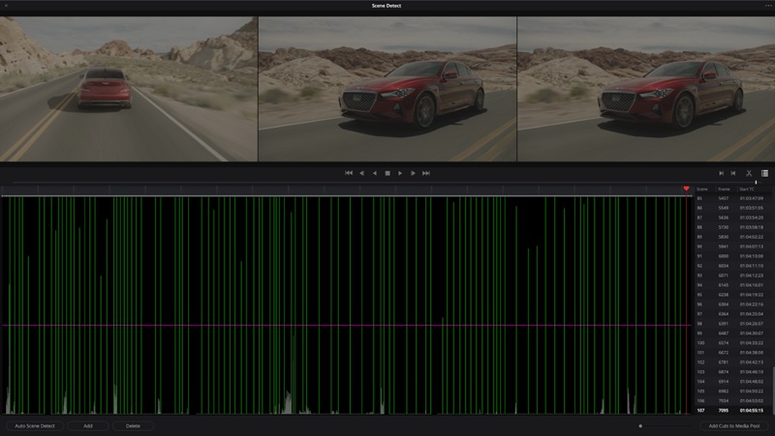Click the play reverse button
This screenshot has height=436, width=775.
pos(375,173)
